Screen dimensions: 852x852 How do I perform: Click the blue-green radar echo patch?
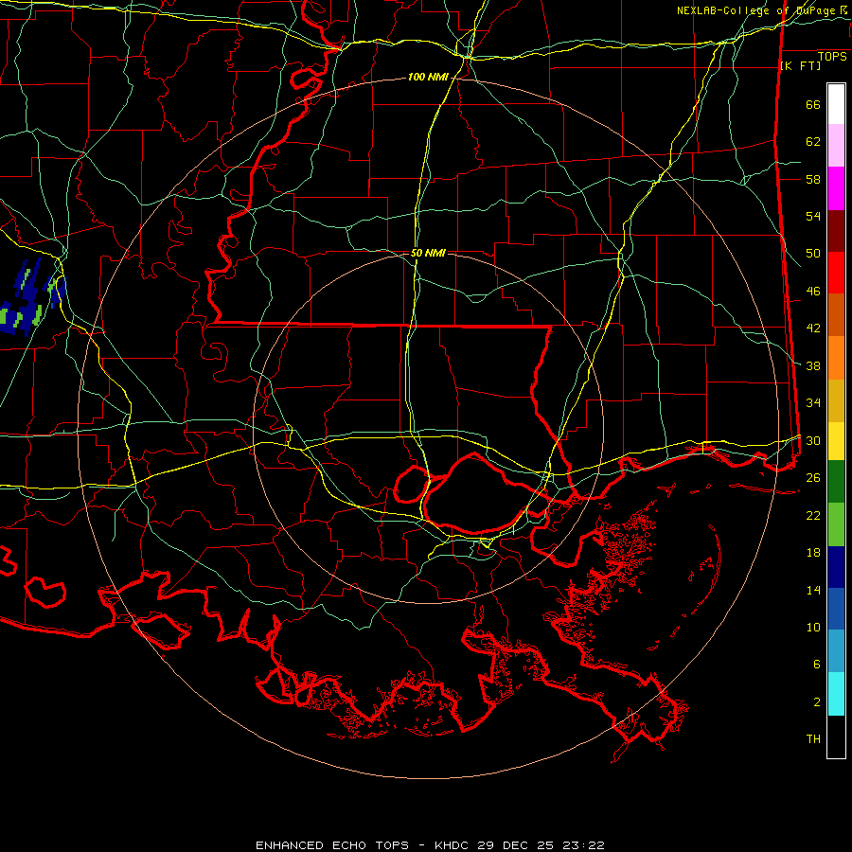tap(31, 298)
